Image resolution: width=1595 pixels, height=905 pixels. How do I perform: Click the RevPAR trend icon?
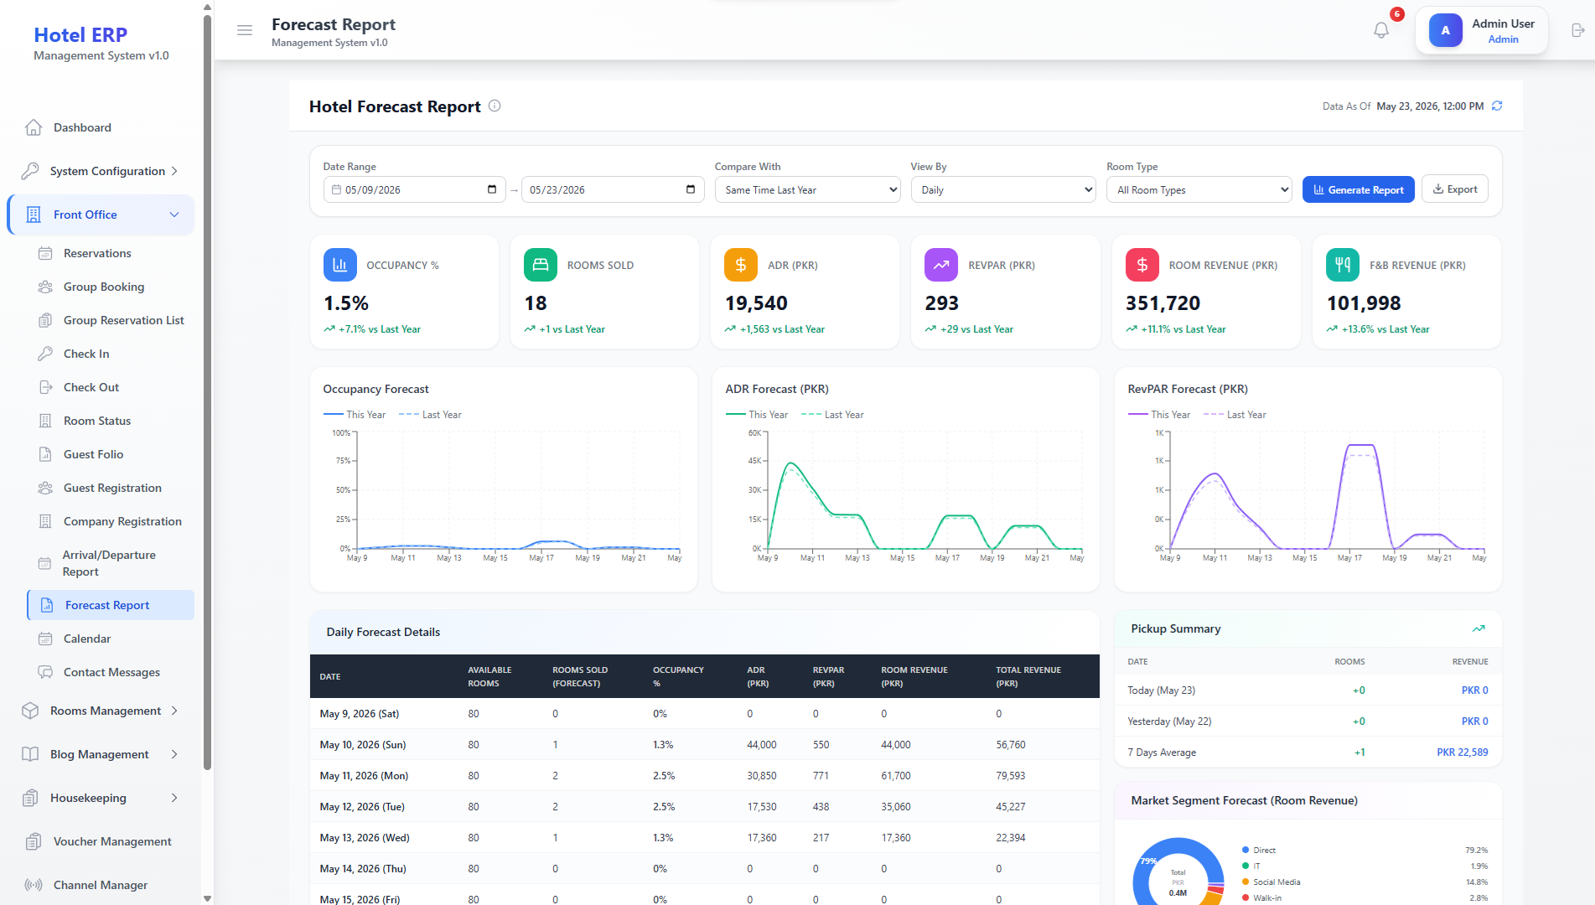point(941,265)
